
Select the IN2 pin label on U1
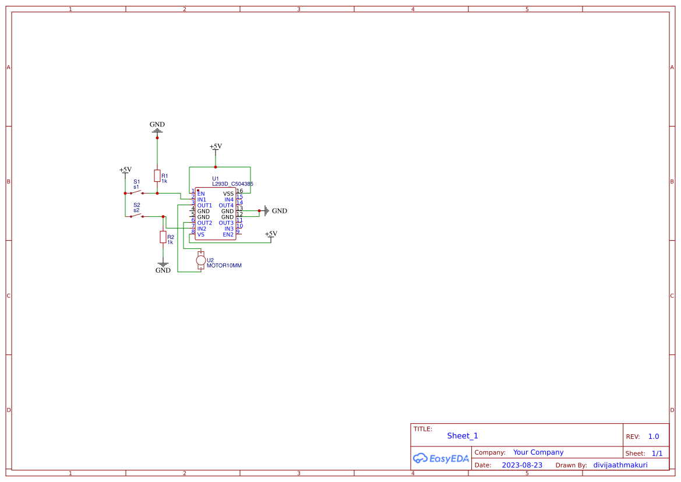pyautogui.click(x=202, y=228)
